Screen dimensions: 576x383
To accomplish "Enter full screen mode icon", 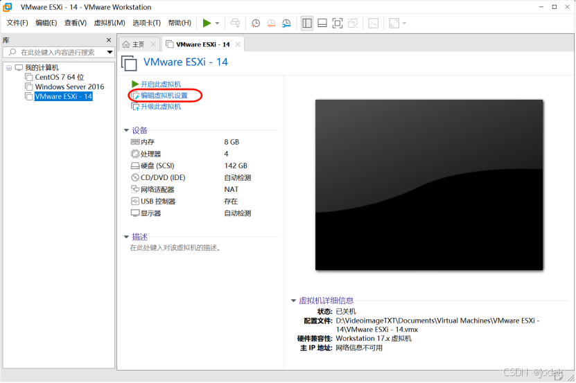I will [338, 23].
